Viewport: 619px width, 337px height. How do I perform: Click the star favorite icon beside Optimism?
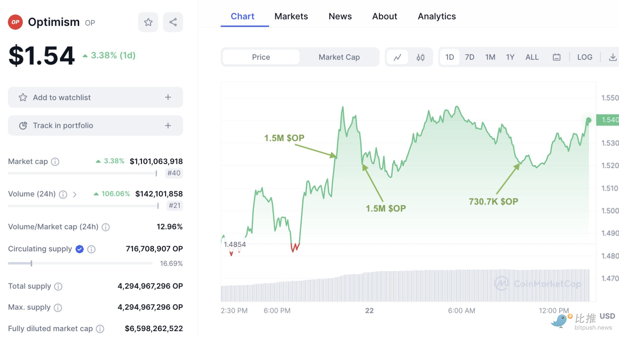click(x=148, y=22)
